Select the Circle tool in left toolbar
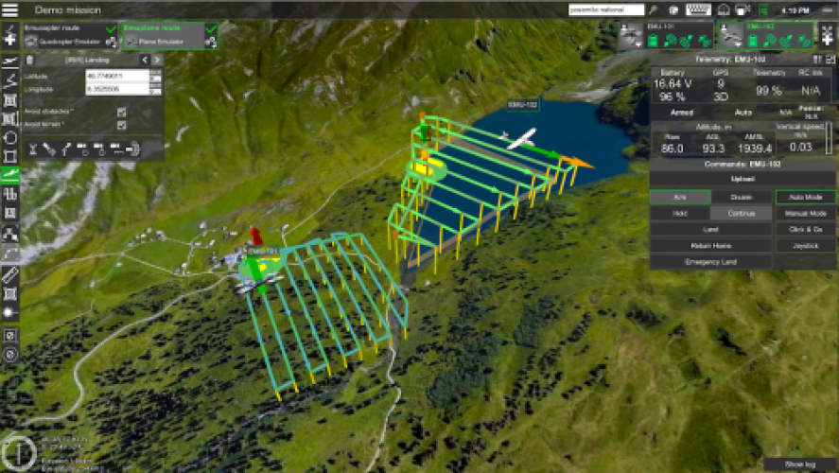 (10, 137)
